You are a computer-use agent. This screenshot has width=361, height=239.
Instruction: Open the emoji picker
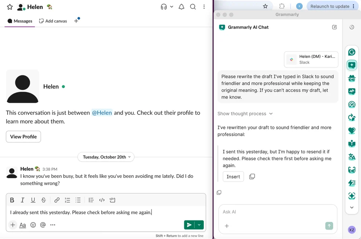[33, 225]
